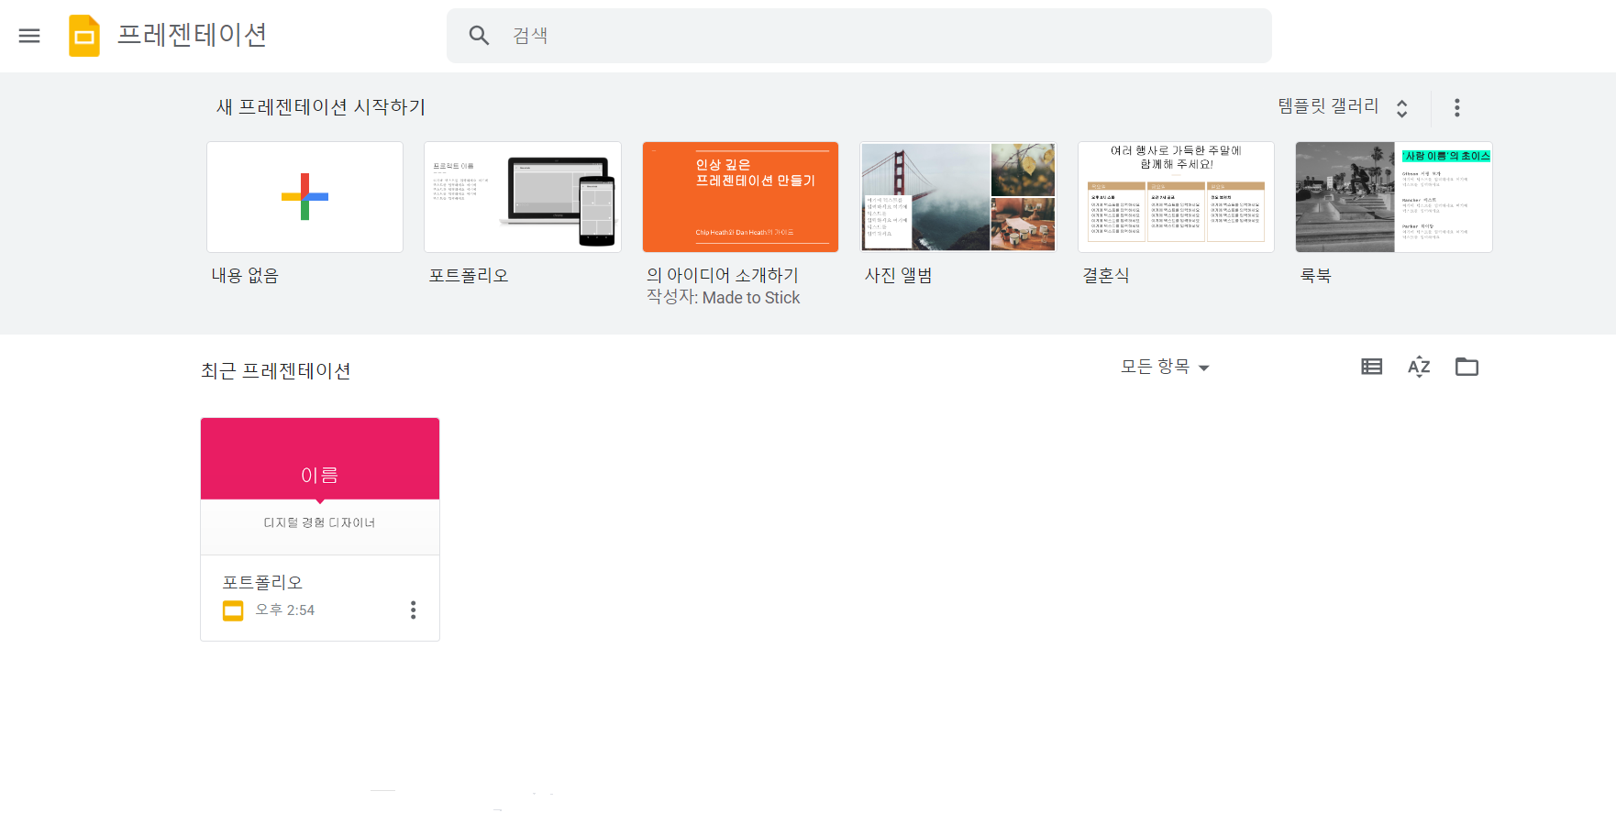Open the template section more options menu
The width and height of the screenshot is (1616, 813).
click(x=1456, y=107)
